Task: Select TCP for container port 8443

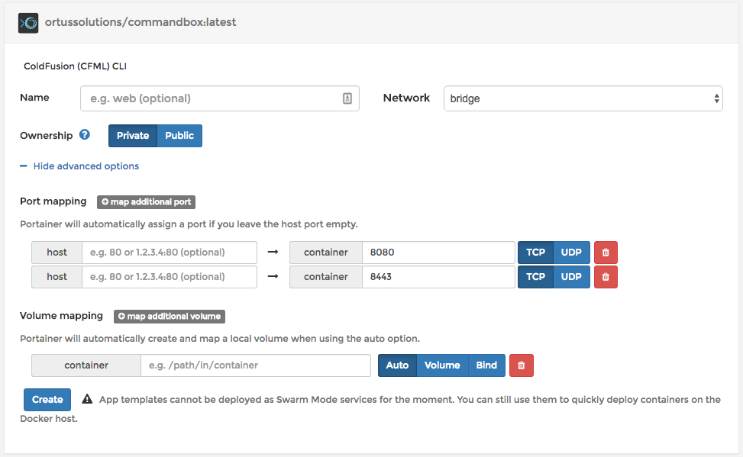Action: point(535,277)
